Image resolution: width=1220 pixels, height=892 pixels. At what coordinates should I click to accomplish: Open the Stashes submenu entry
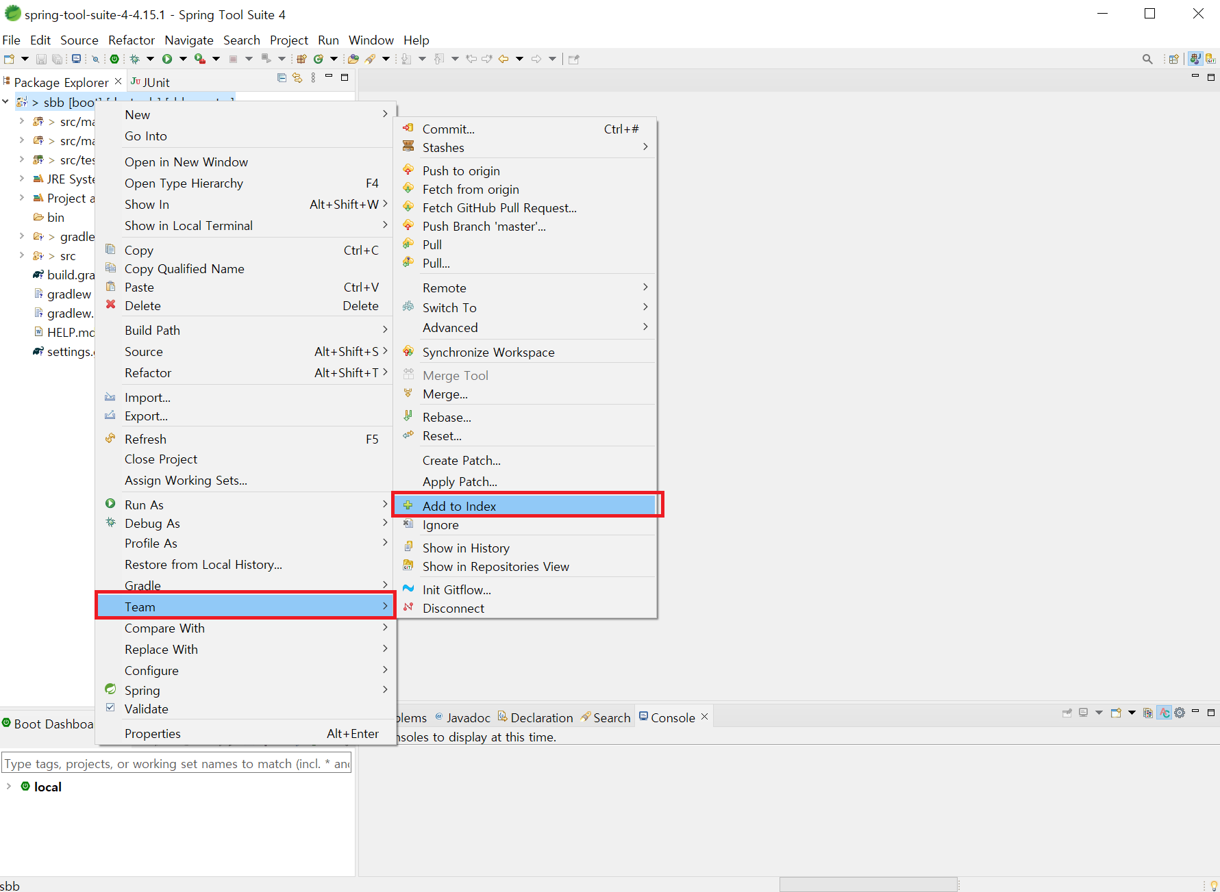pyautogui.click(x=525, y=147)
